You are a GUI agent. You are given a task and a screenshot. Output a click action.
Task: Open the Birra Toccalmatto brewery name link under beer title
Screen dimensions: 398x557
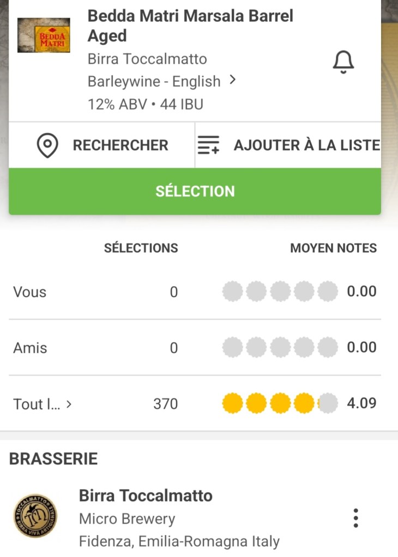pos(147,59)
